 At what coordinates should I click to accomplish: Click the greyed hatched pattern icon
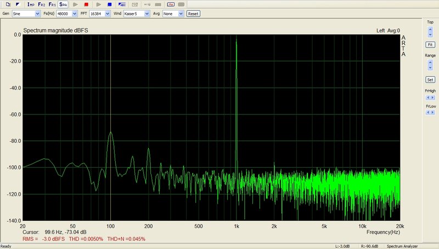tap(134, 4)
